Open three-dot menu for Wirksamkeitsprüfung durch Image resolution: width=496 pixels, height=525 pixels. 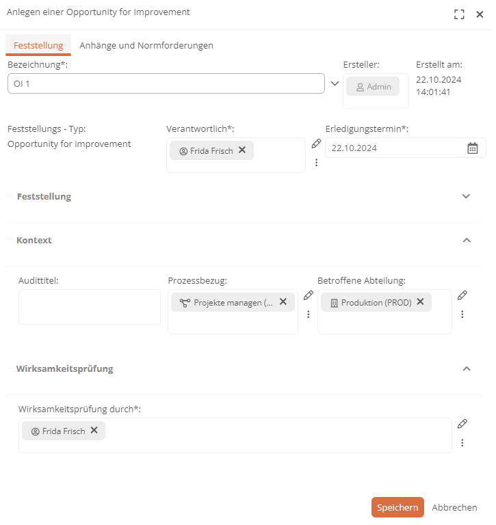tap(462, 443)
